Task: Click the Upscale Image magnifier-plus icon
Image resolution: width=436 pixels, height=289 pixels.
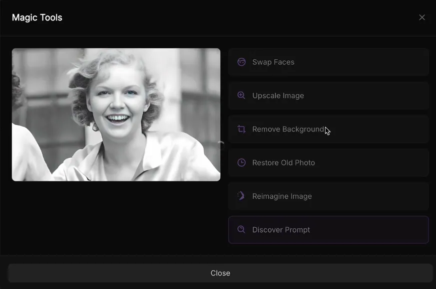Action: pyautogui.click(x=241, y=96)
